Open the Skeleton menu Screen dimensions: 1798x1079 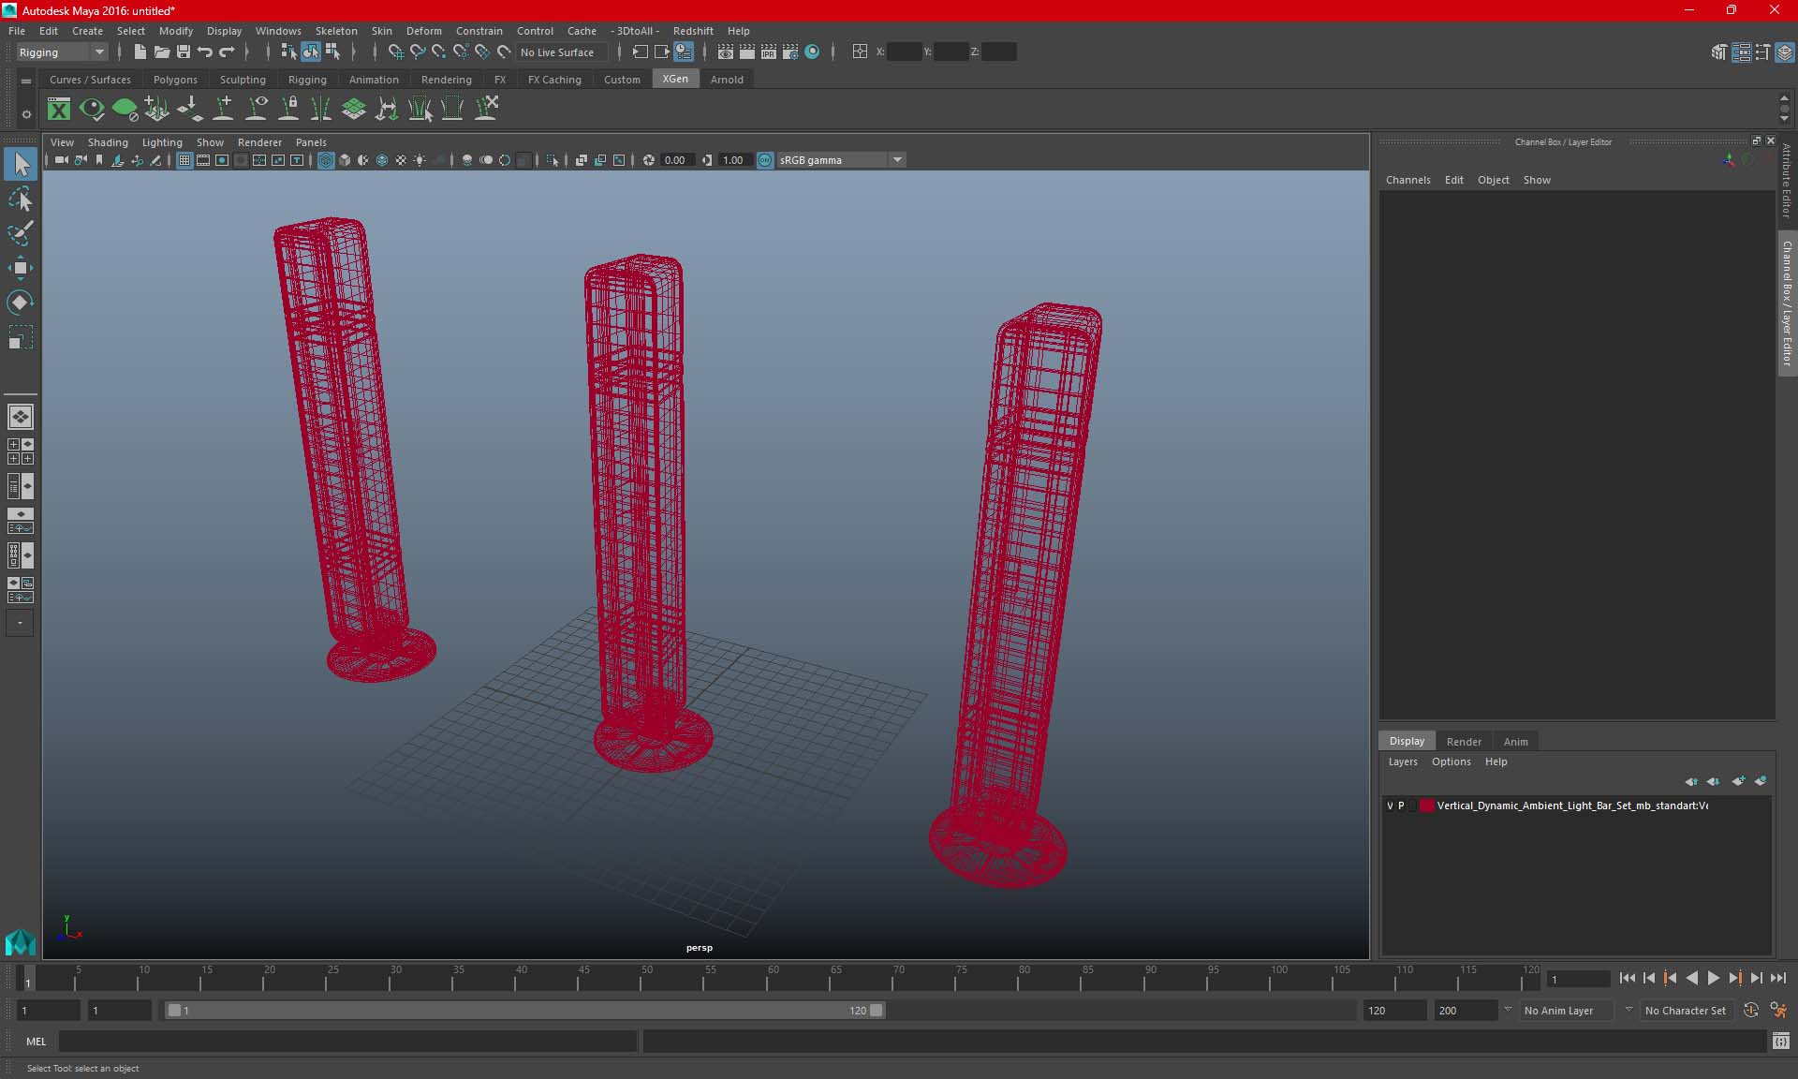click(x=336, y=31)
